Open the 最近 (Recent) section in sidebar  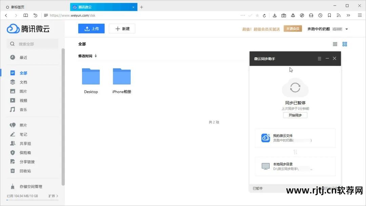click(23, 57)
